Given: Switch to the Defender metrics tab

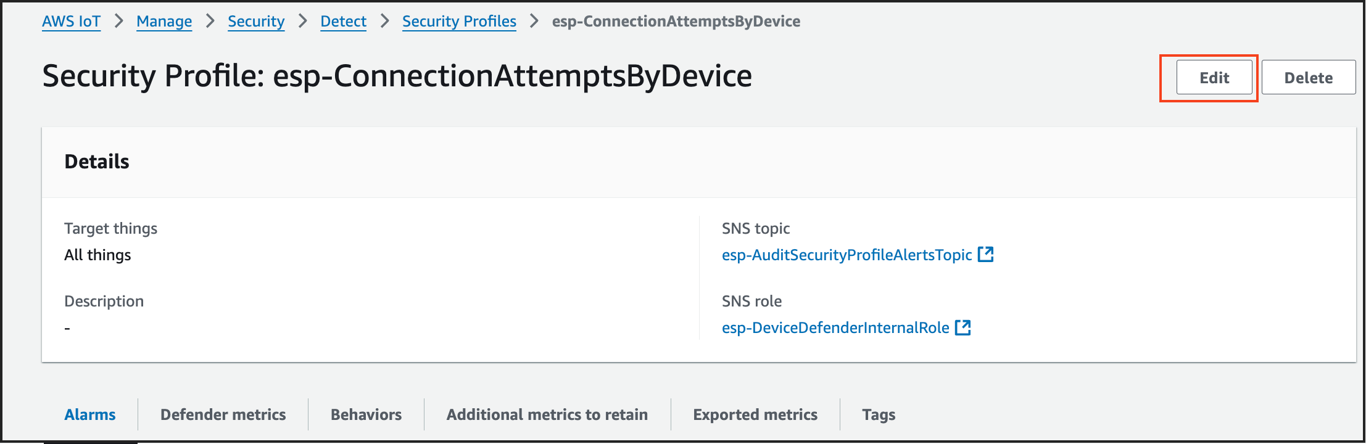Looking at the screenshot, I should tap(223, 414).
